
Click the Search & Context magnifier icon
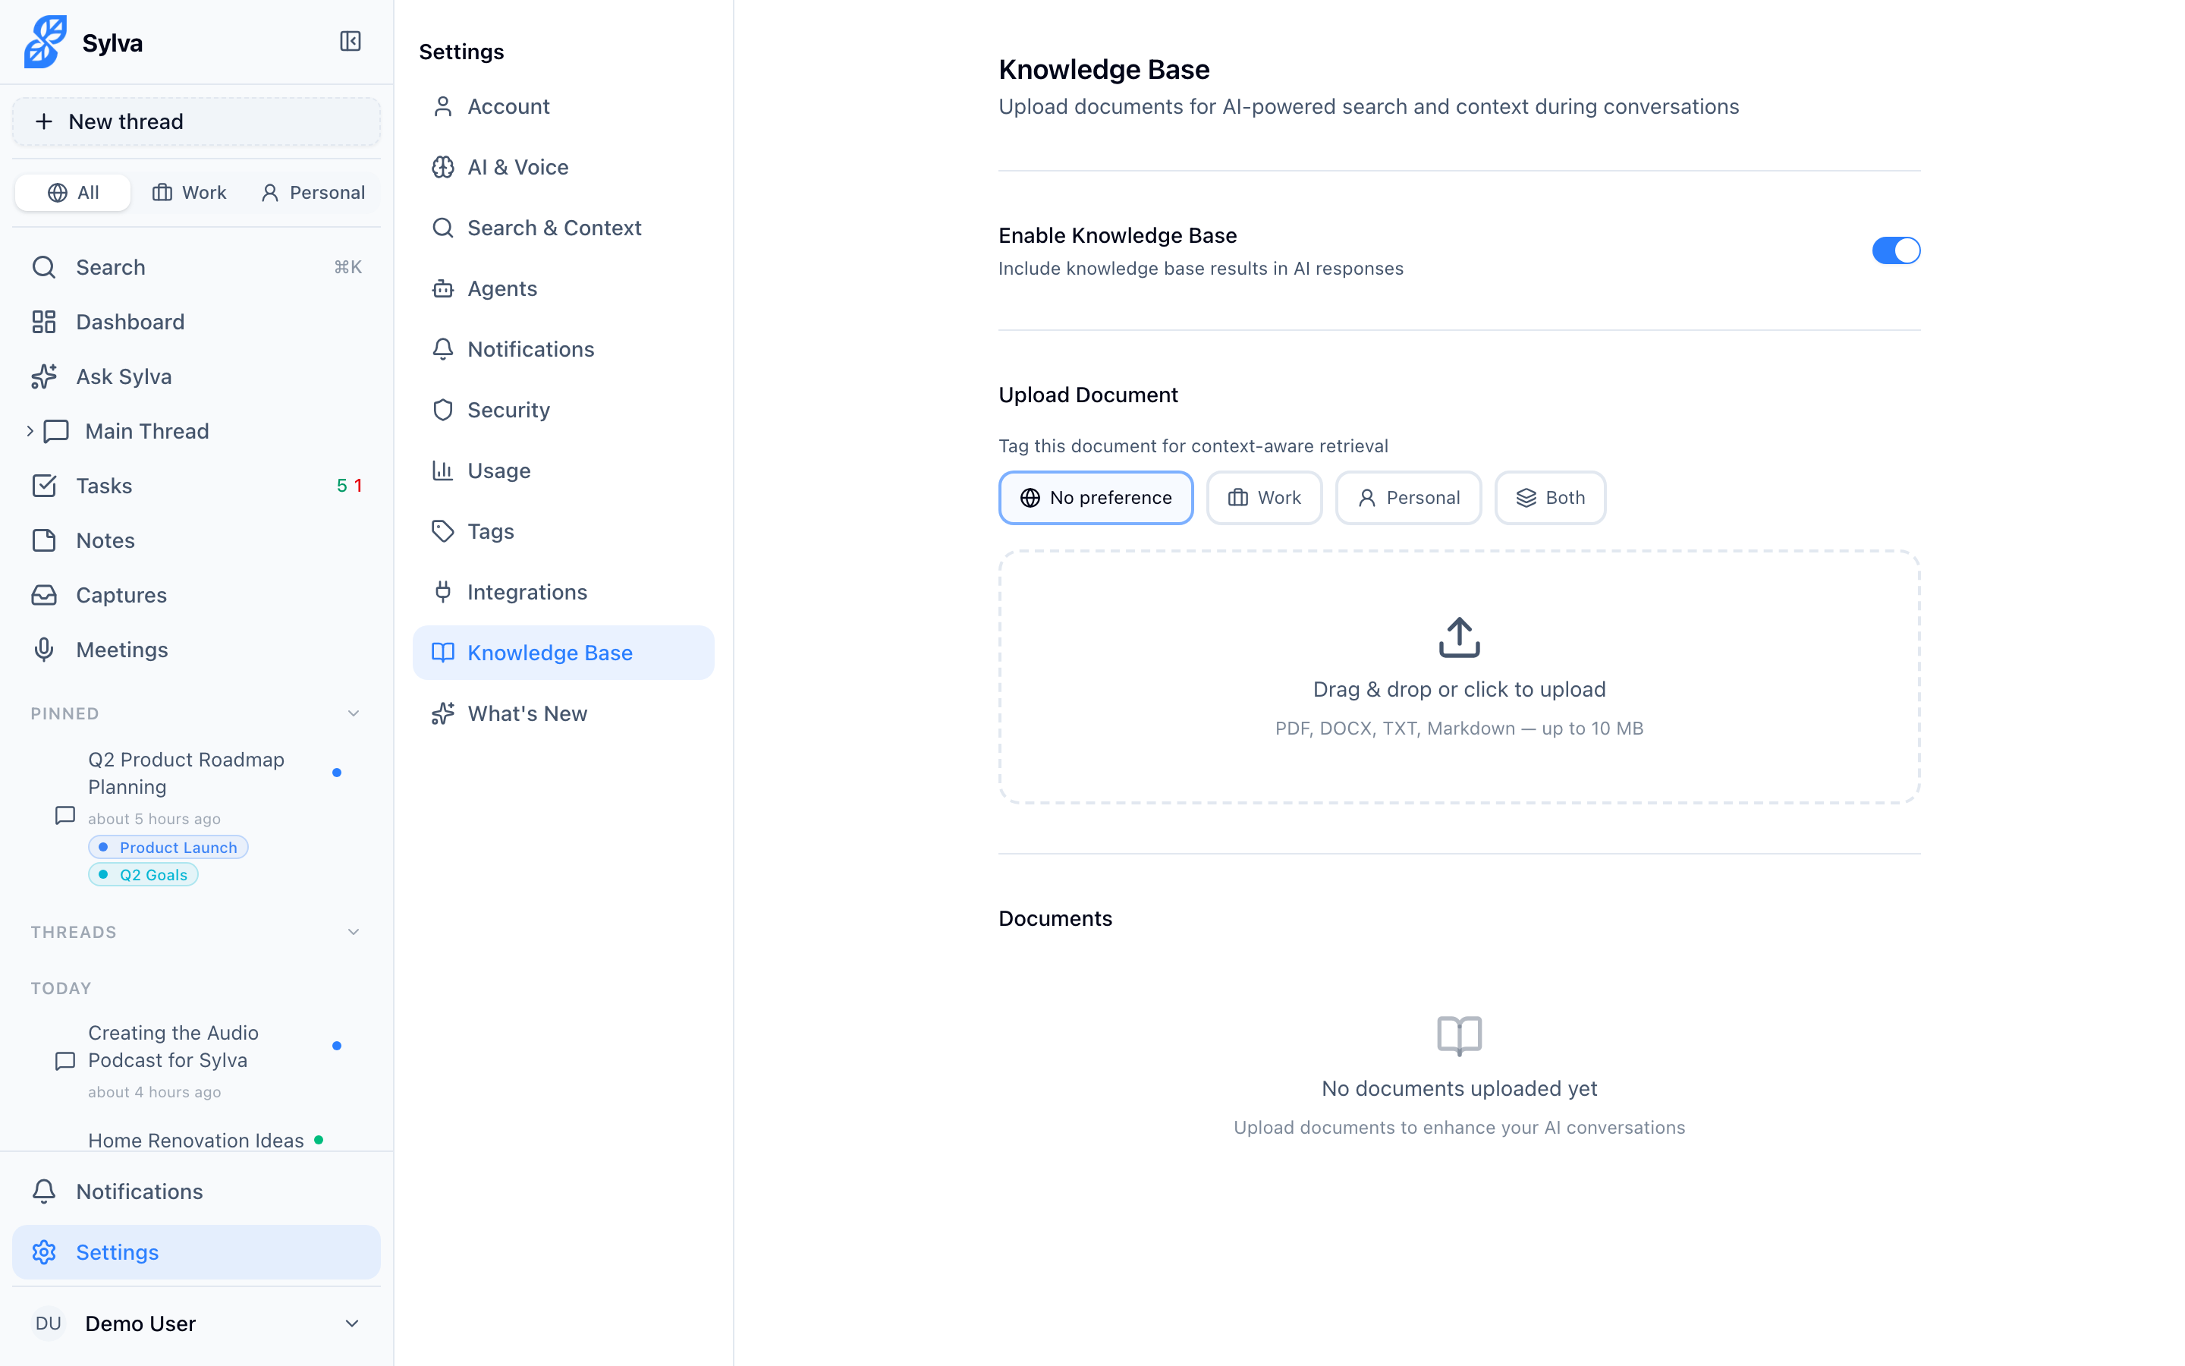442,228
